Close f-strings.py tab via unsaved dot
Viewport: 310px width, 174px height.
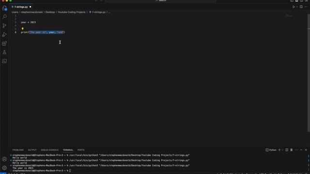(x=30, y=7)
